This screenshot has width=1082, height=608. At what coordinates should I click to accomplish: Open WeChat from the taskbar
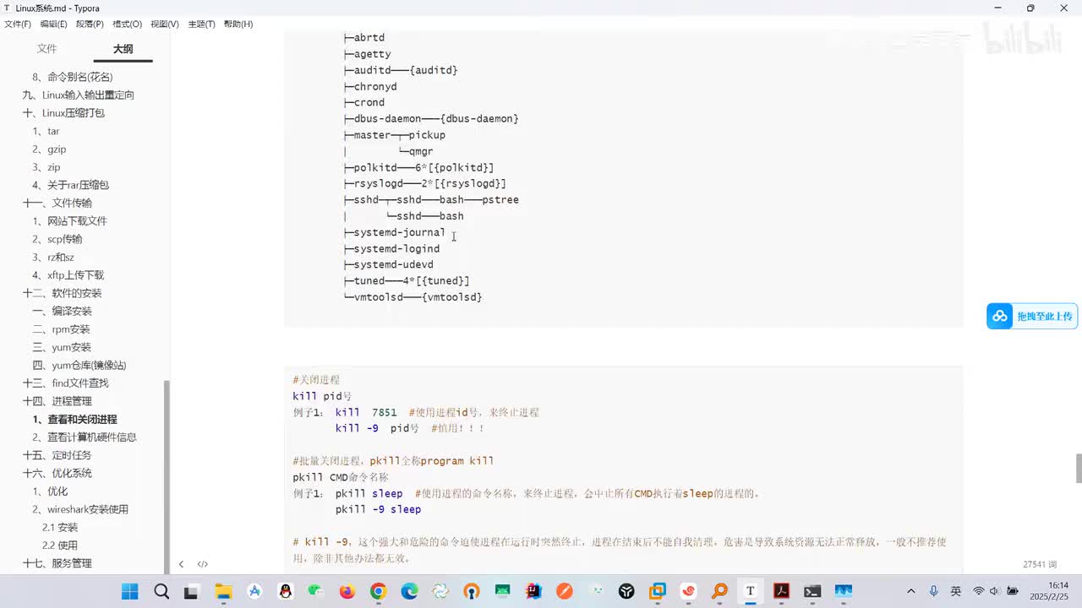pyautogui.click(x=316, y=591)
